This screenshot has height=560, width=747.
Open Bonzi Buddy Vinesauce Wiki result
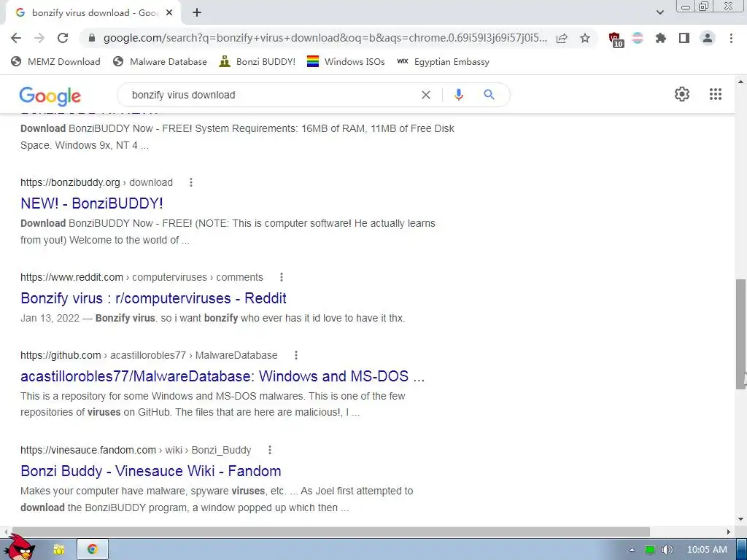pyautogui.click(x=150, y=471)
